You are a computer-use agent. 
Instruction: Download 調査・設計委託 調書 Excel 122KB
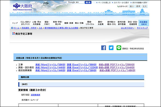(82, 67)
